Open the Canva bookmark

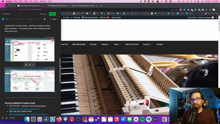(x=189, y=13)
